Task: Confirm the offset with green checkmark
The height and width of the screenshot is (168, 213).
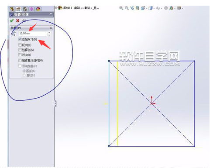Action: (x=12, y=21)
